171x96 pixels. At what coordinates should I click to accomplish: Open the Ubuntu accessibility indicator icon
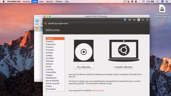(x=125, y=20)
